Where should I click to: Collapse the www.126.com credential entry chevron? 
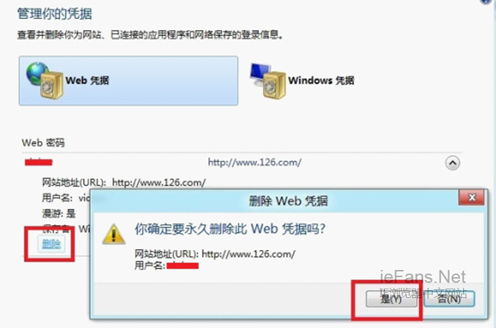pos(452,163)
